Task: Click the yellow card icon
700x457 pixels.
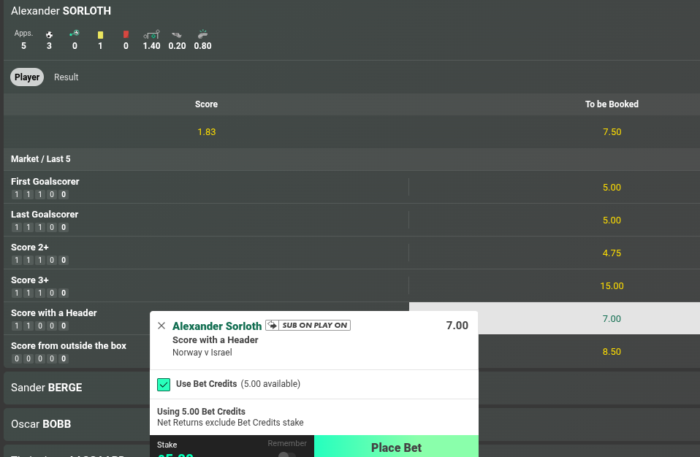Action: coord(100,34)
